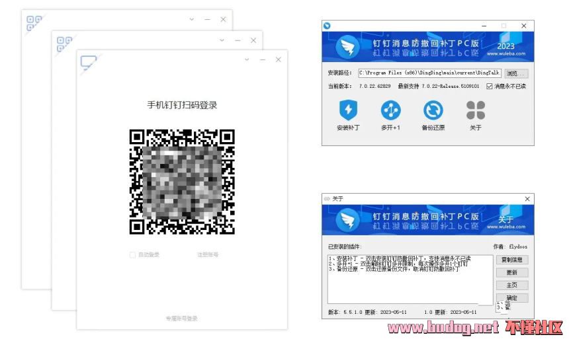Screen dimensions: 569x341
Task: Click the patch tool title-bar app icon
Action: (x=327, y=25)
